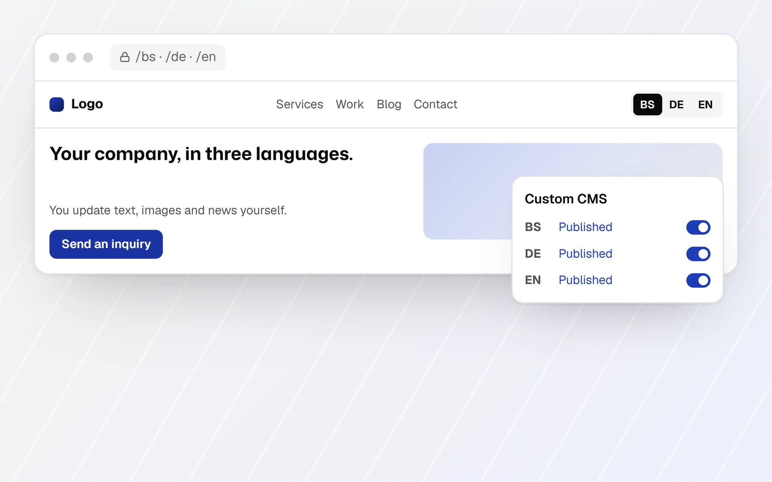Image resolution: width=772 pixels, height=482 pixels.
Task: Click the headline 'Your company, in three languages.'
Action: click(x=201, y=154)
